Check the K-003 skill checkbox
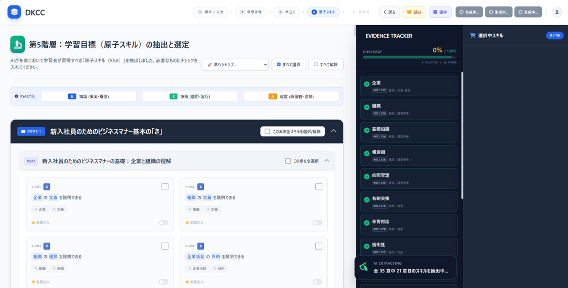 (x=165, y=246)
